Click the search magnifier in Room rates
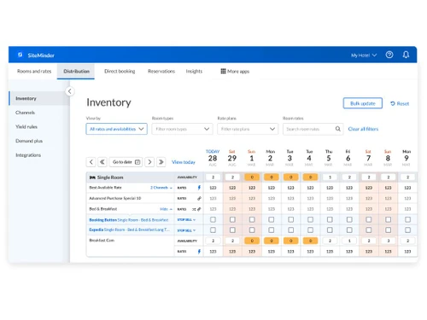427x320 pixels. coord(337,129)
